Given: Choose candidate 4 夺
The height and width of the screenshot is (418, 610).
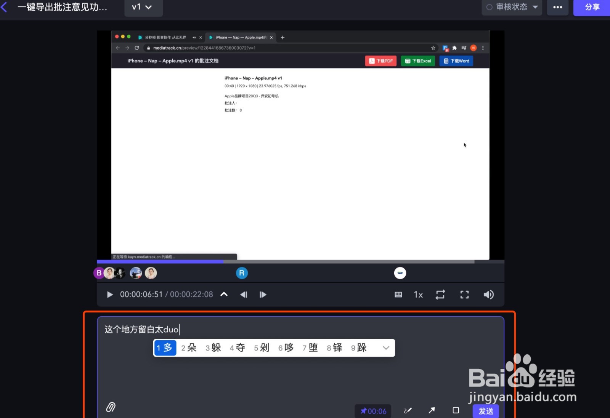Looking at the screenshot, I should 238,348.
